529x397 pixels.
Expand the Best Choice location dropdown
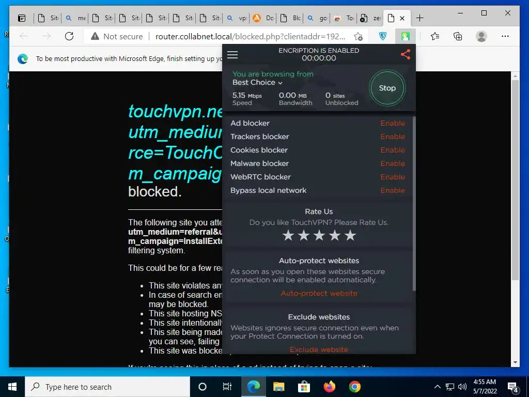click(257, 82)
